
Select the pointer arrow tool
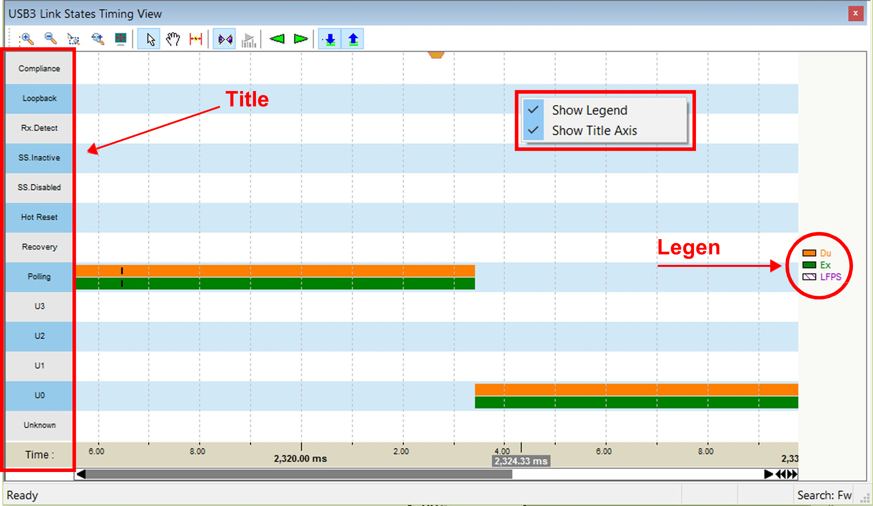pos(150,39)
